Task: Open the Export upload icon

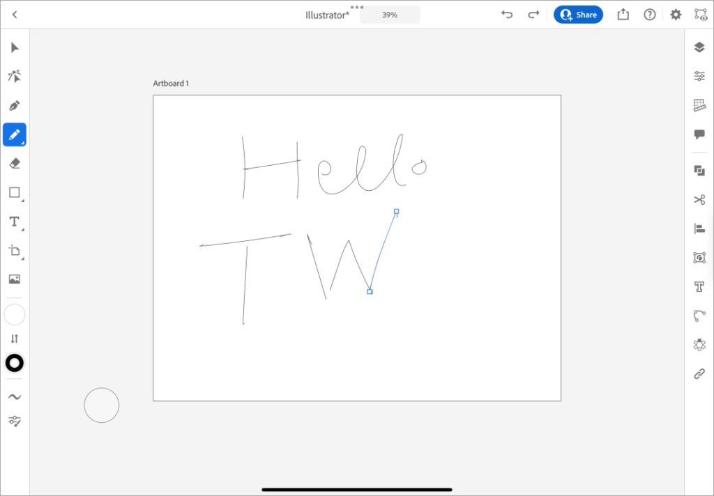Action: pos(623,15)
